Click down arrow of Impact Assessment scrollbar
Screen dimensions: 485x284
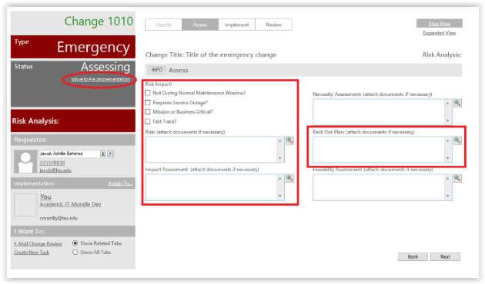point(280,196)
